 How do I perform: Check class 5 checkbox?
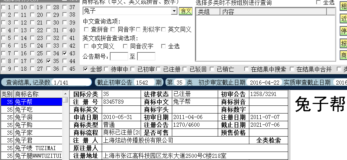click(3, 38)
